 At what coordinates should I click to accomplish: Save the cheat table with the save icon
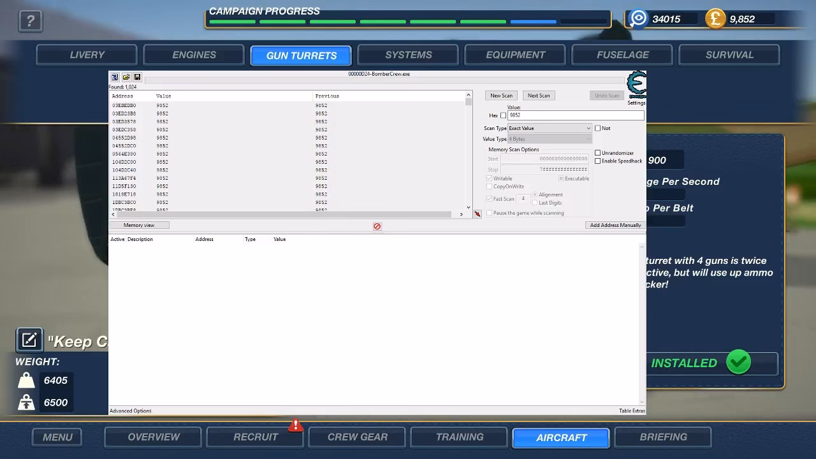pos(136,76)
